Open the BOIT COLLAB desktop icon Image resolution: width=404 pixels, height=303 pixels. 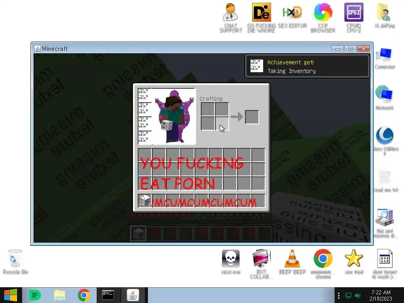coord(261,264)
